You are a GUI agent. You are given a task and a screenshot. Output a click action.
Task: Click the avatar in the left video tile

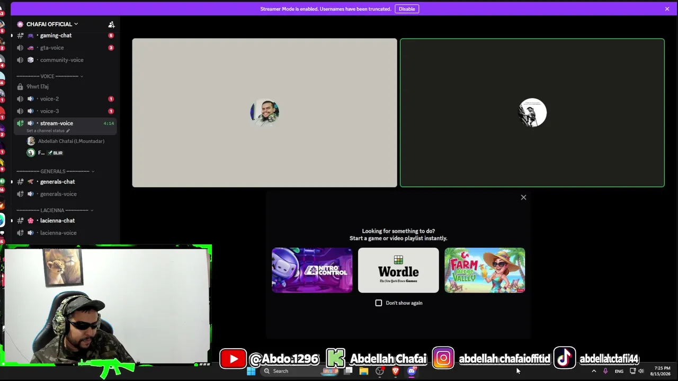pyautogui.click(x=264, y=113)
